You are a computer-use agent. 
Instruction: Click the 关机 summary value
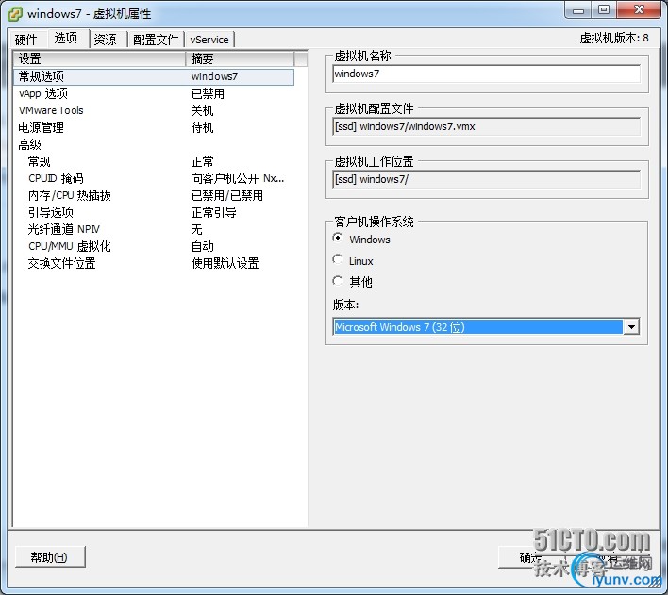(202, 110)
